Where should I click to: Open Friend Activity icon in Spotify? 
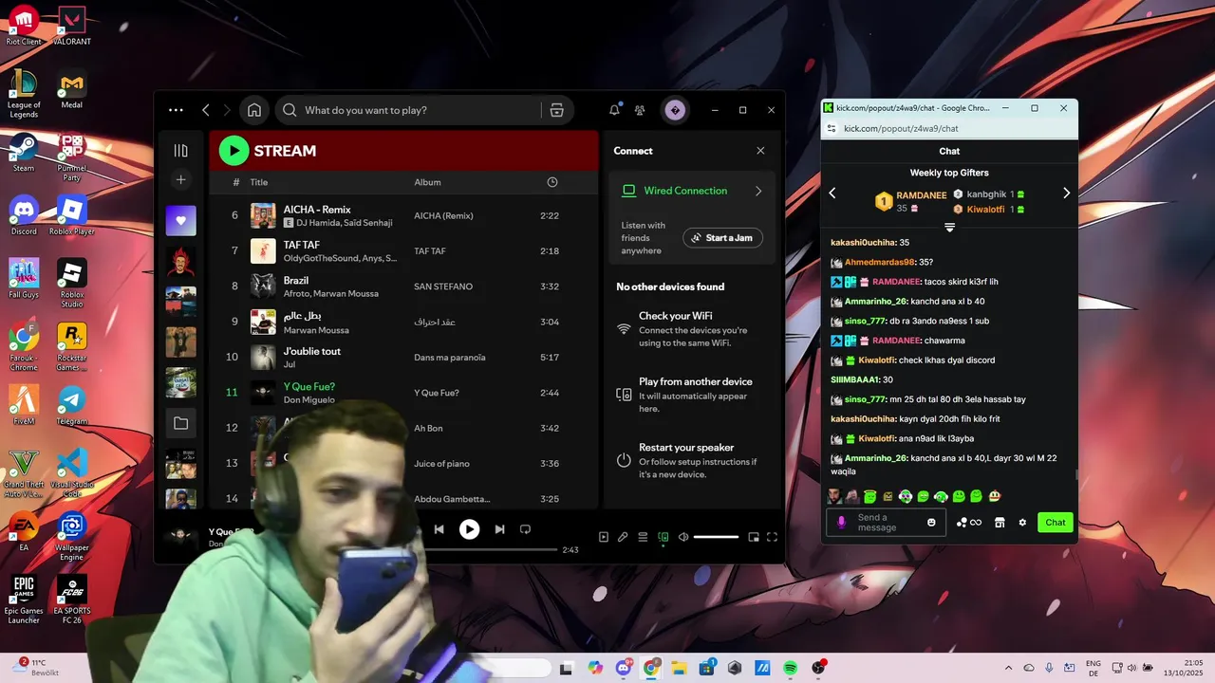(640, 110)
